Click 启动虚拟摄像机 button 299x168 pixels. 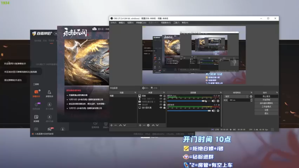(266, 103)
